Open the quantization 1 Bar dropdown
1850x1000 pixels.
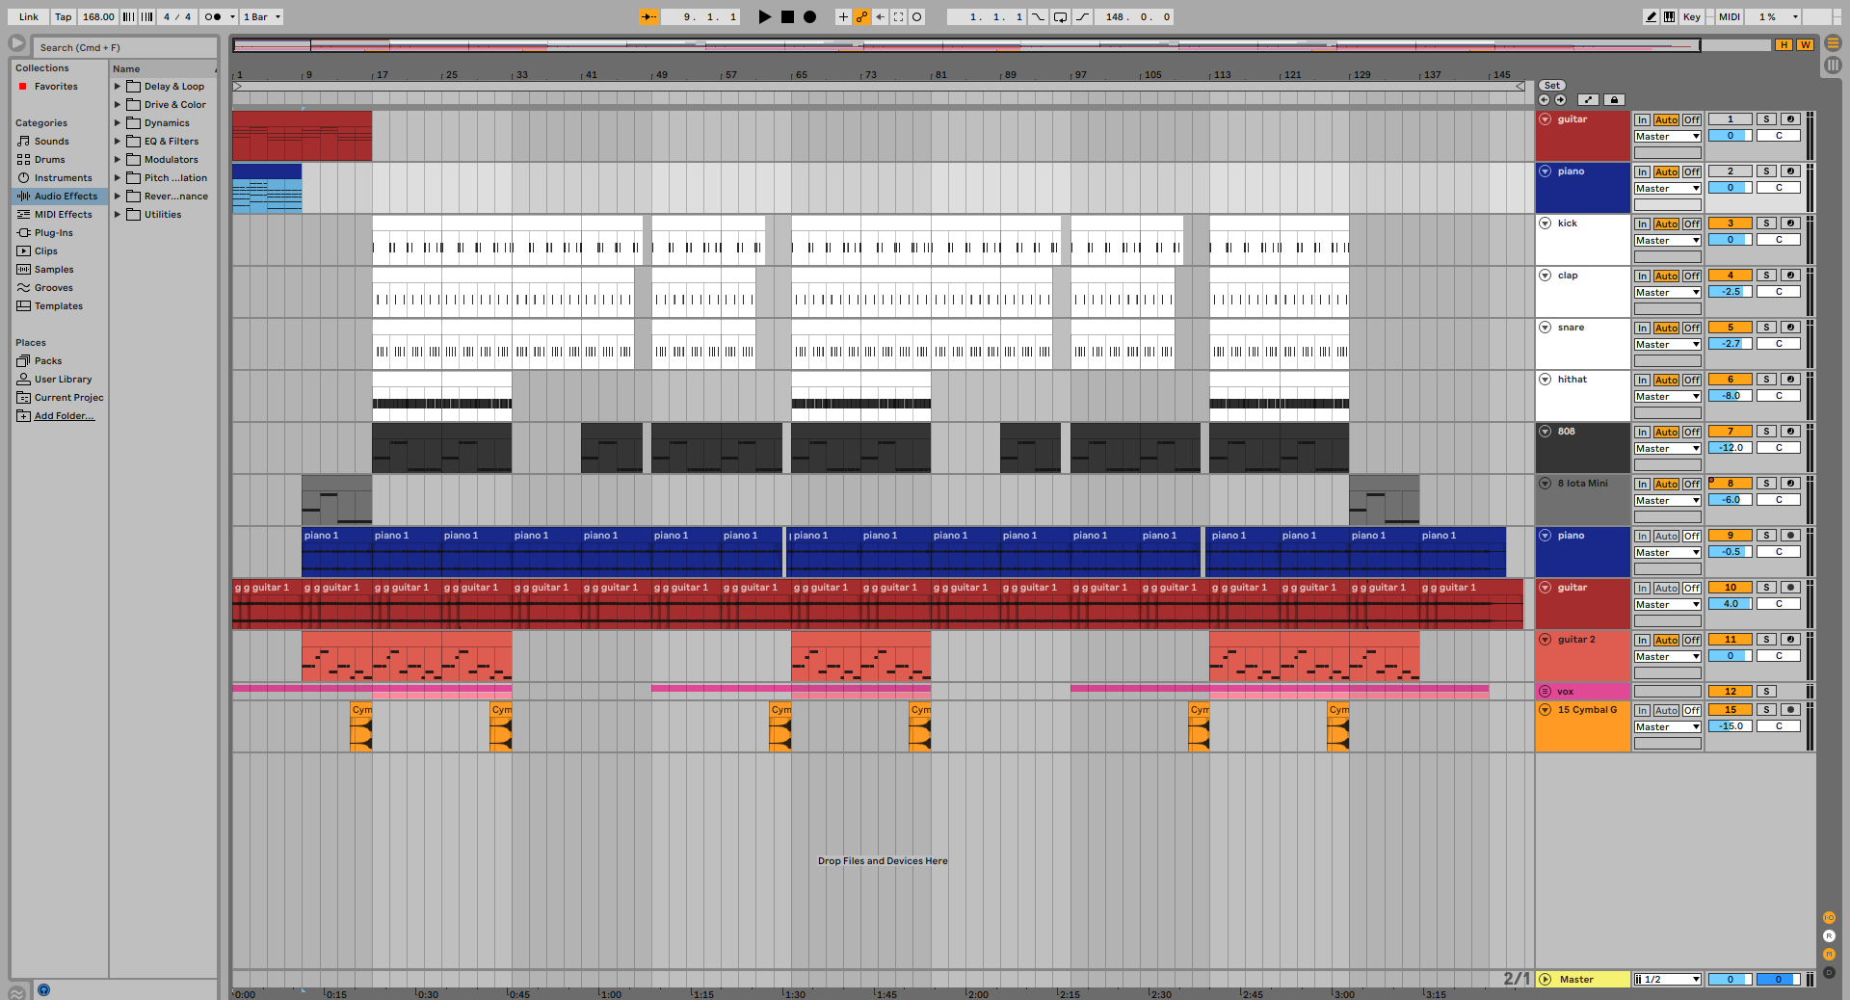pos(262,16)
